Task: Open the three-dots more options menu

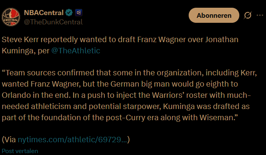Action: click(x=260, y=15)
